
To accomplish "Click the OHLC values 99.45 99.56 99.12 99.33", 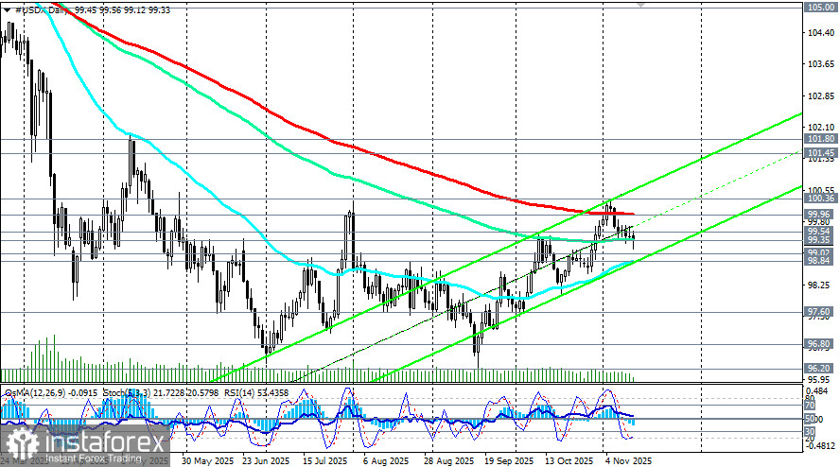I will click(x=123, y=10).
